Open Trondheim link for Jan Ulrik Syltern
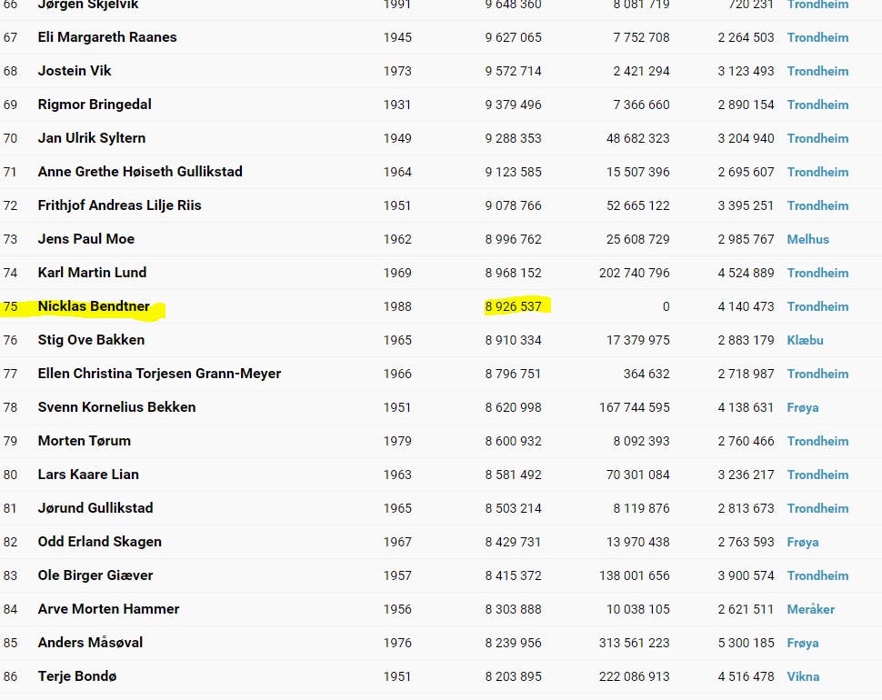Viewport: 882px width, 700px height. [x=817, y=138]
